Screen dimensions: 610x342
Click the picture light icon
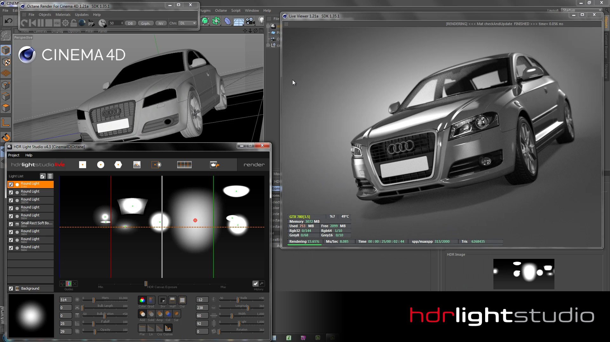coord(137,165)
